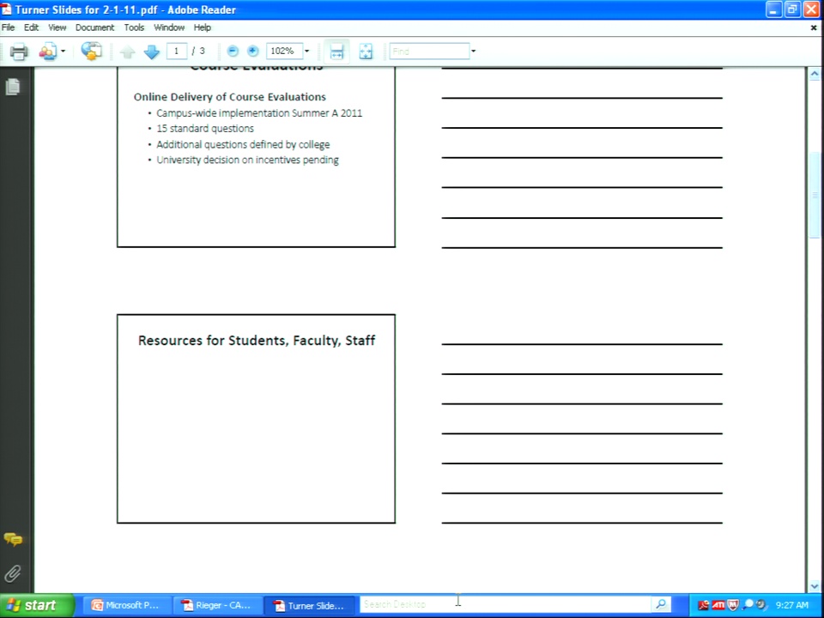Click the Adobe tray icon
Image resolution: width=824 pixels, height=618 pixels.
[x=704, y=605]
